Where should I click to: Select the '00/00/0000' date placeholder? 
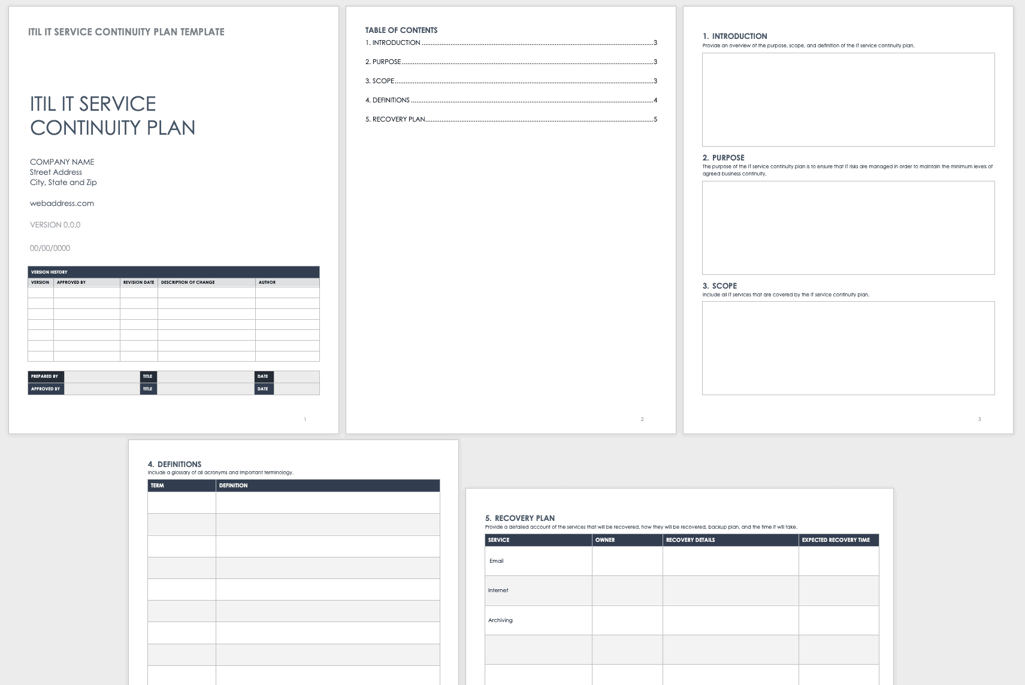click(x=50, y=248)
